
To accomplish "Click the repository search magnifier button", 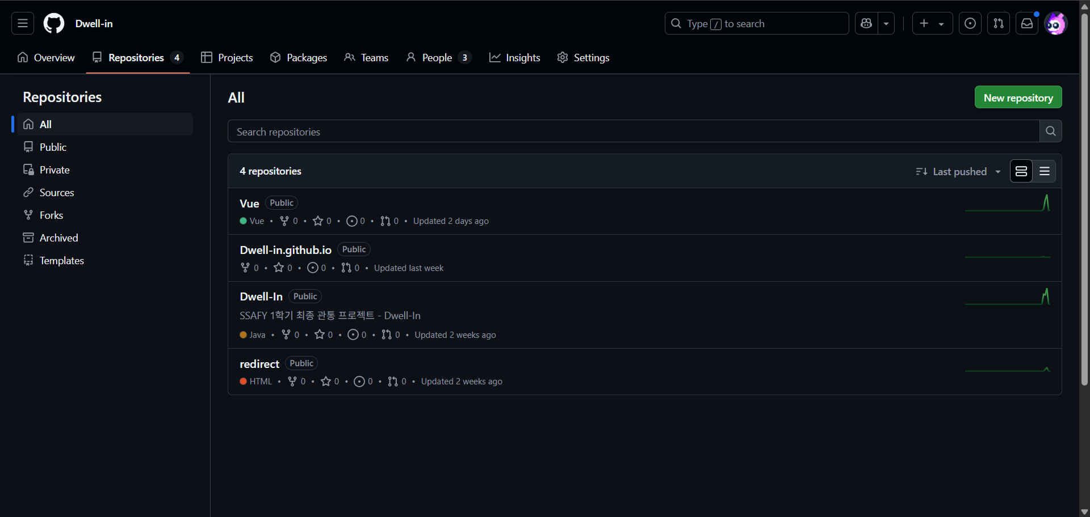I will click(1051, 131).
